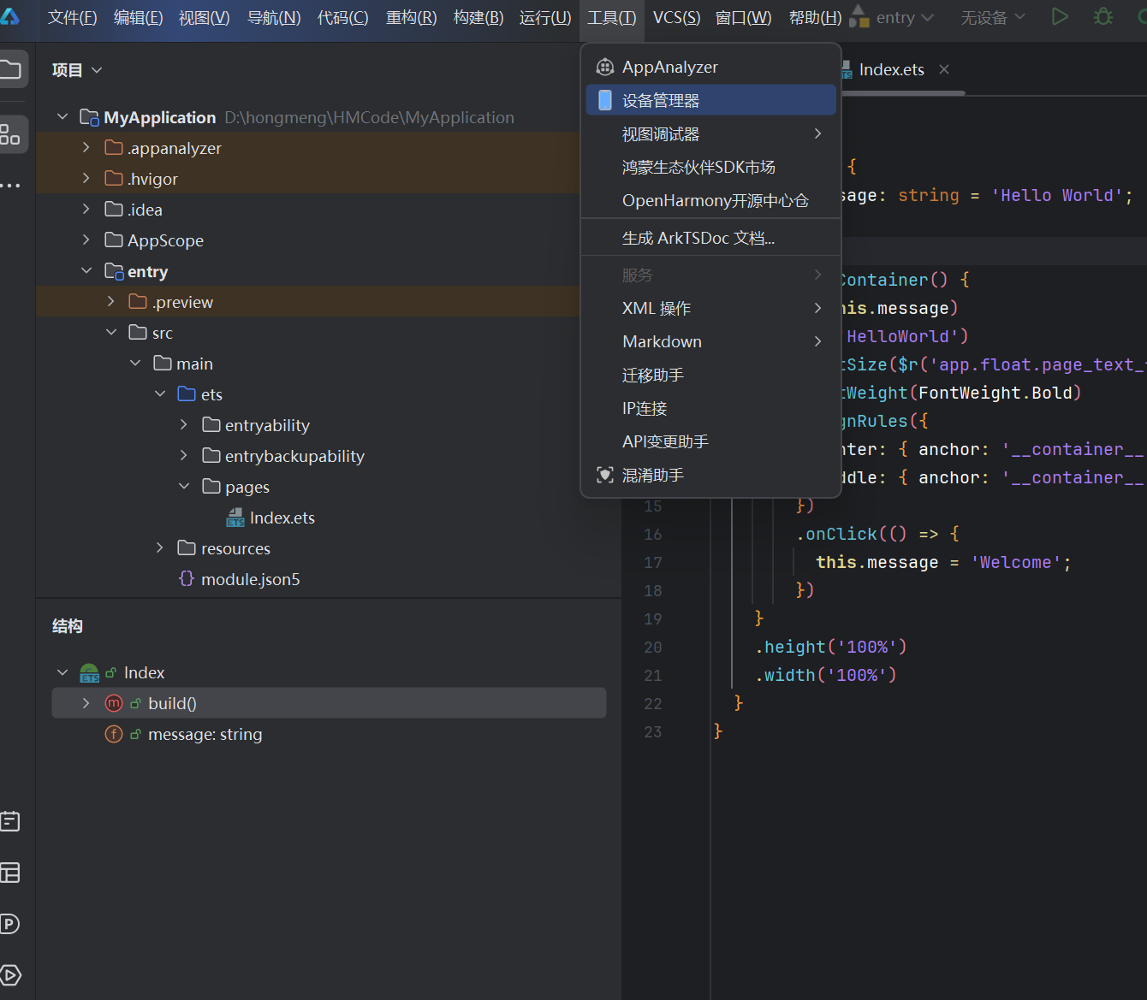Expand the build() node in Structure
1147x1000 pixels.
pyautogui.click(x=86, y=703)
